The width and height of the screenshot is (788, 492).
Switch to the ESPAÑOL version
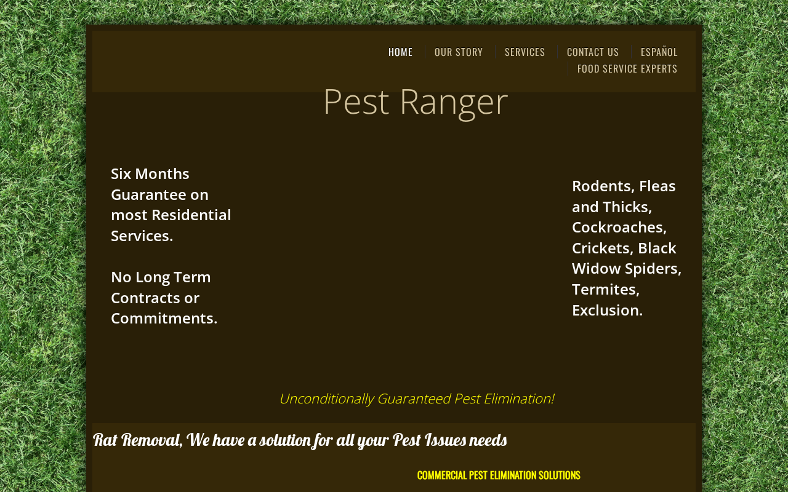[659, 52]
